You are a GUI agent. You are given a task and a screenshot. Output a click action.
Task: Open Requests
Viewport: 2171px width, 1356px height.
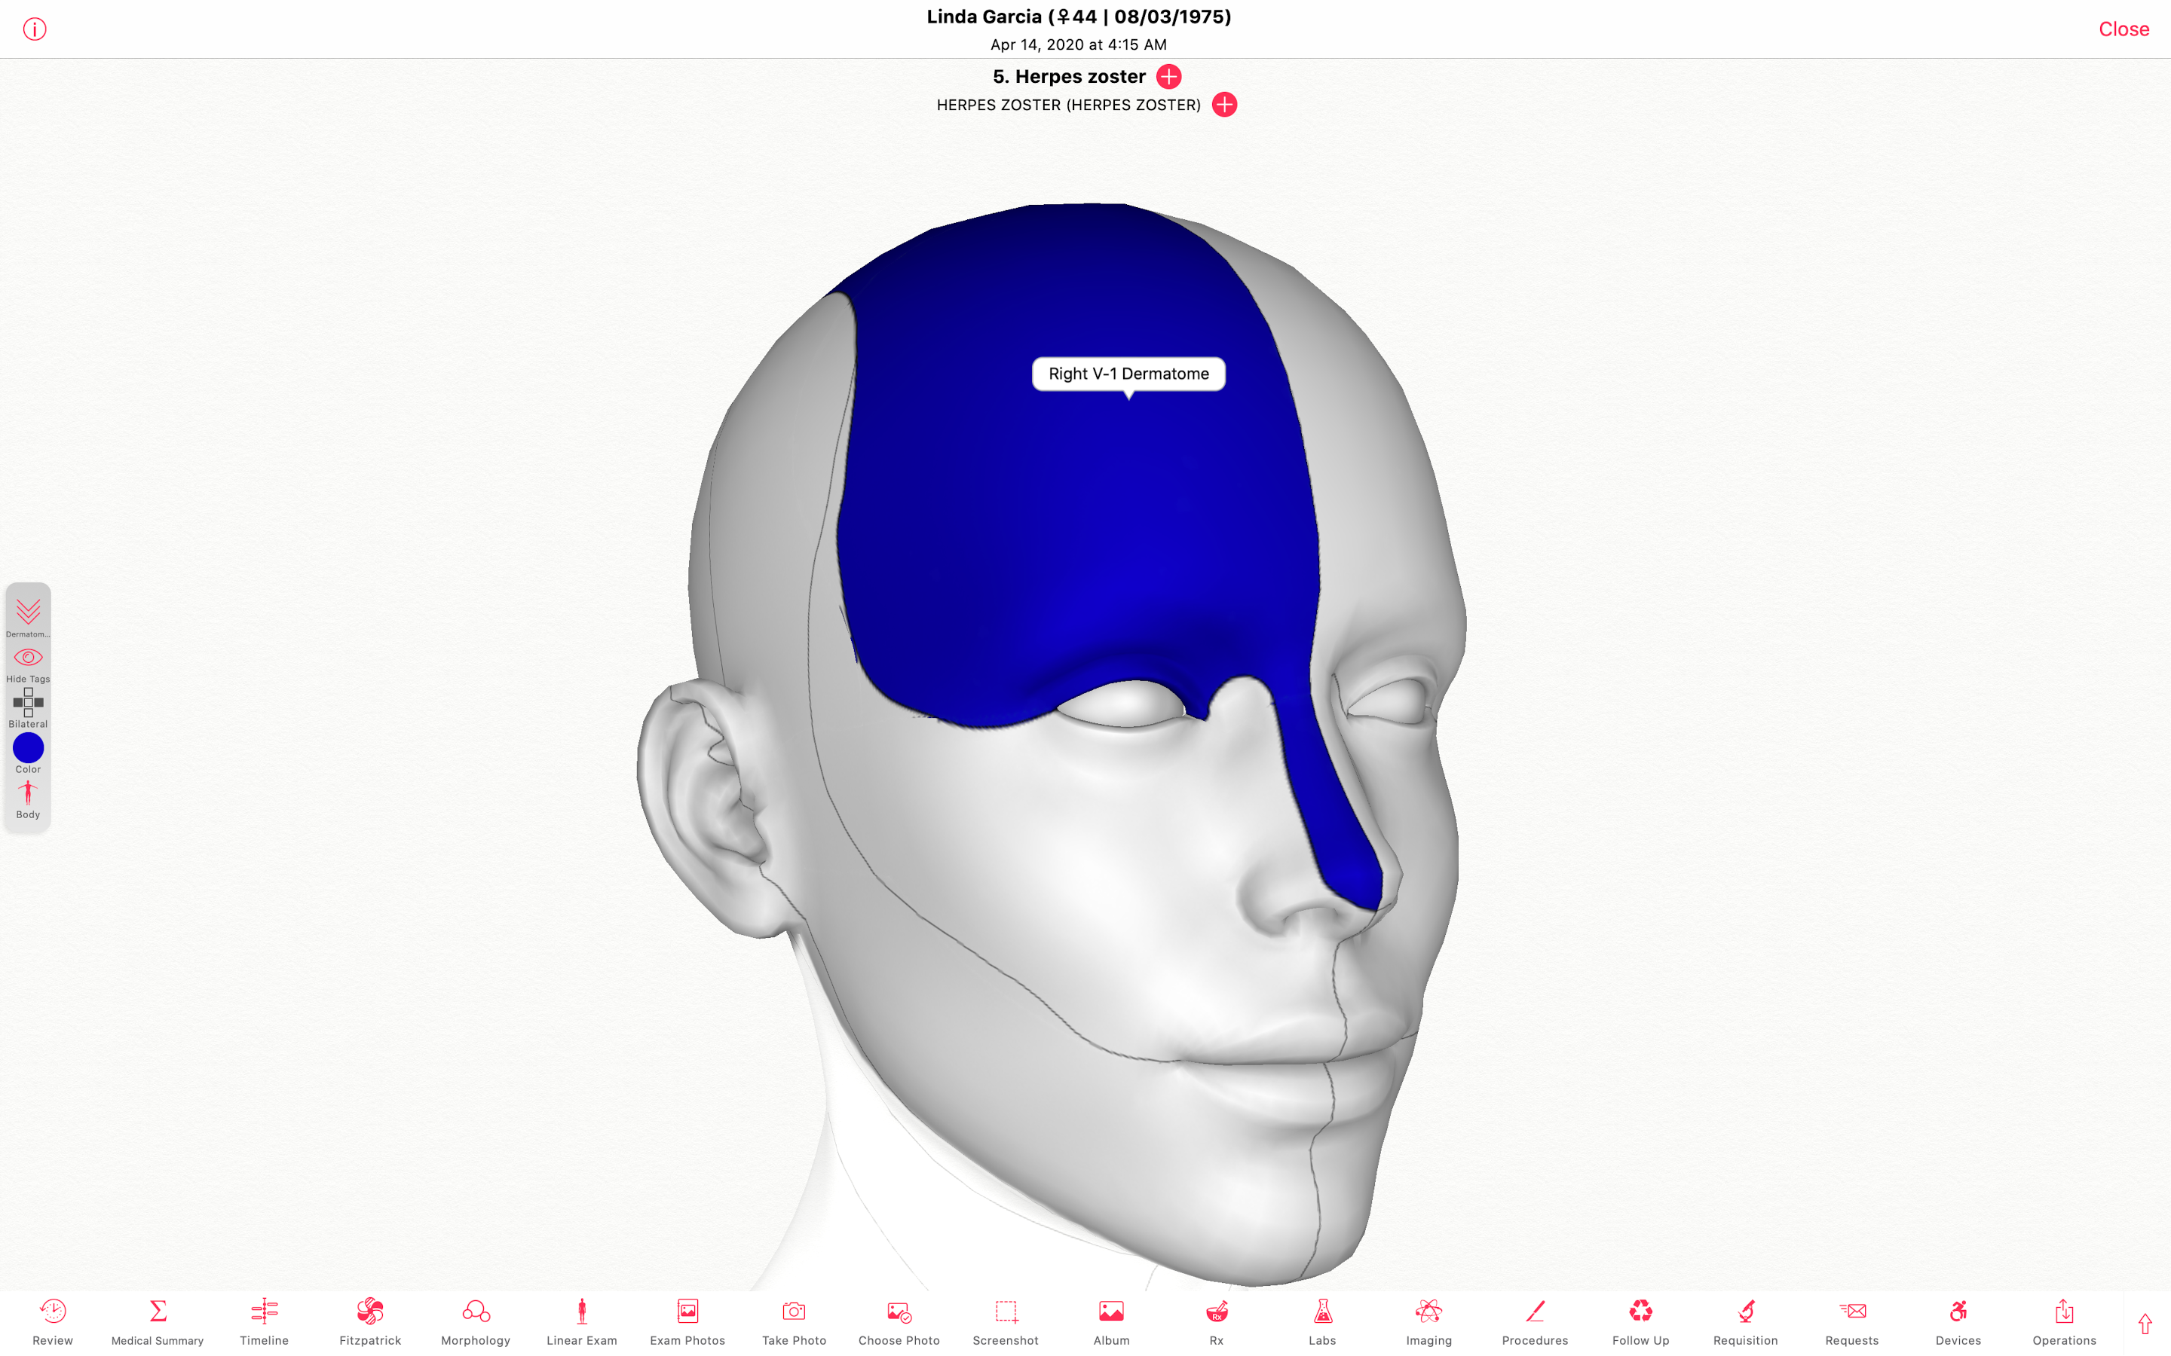(1851, 1321)
